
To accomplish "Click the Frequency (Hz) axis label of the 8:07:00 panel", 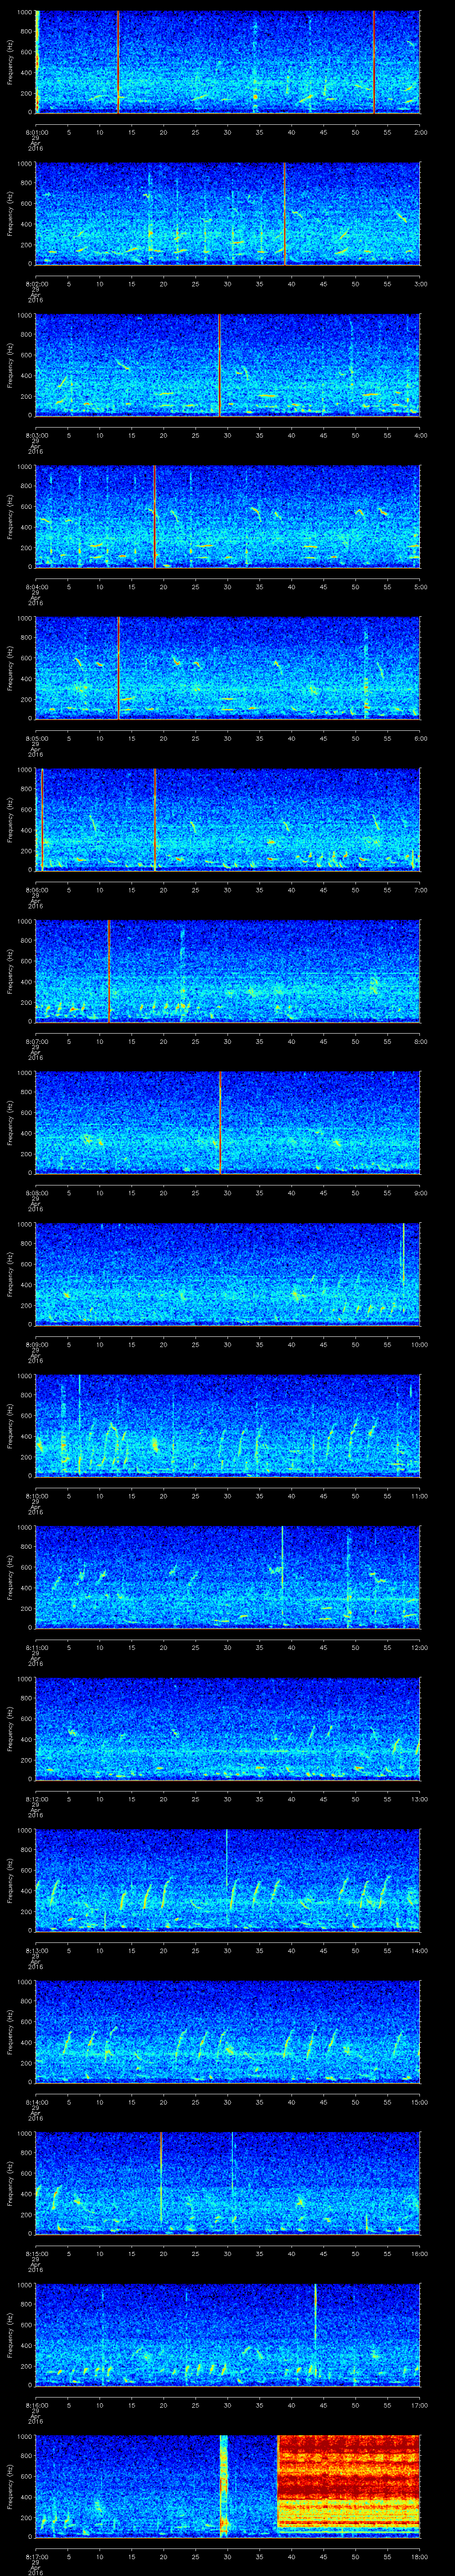I will tap(10, 971).
